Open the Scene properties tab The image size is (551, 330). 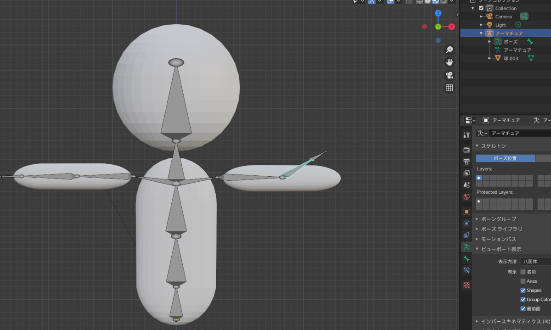coord(467,185)
